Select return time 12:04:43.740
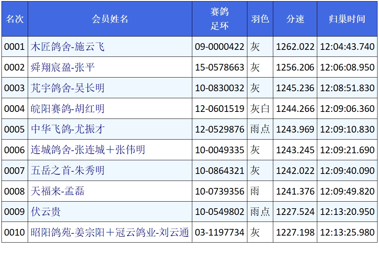Image resolution: width=379 pixels, height=257 pixels. pos(347,47)
